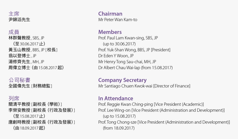Select Dr Eden Y Woon, JP
The height and width of the screenshot is (139, 238).
click(116, 56)
